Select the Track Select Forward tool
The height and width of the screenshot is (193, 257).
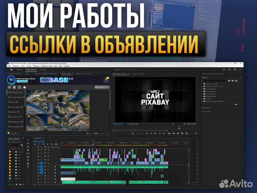pos(28,143)
